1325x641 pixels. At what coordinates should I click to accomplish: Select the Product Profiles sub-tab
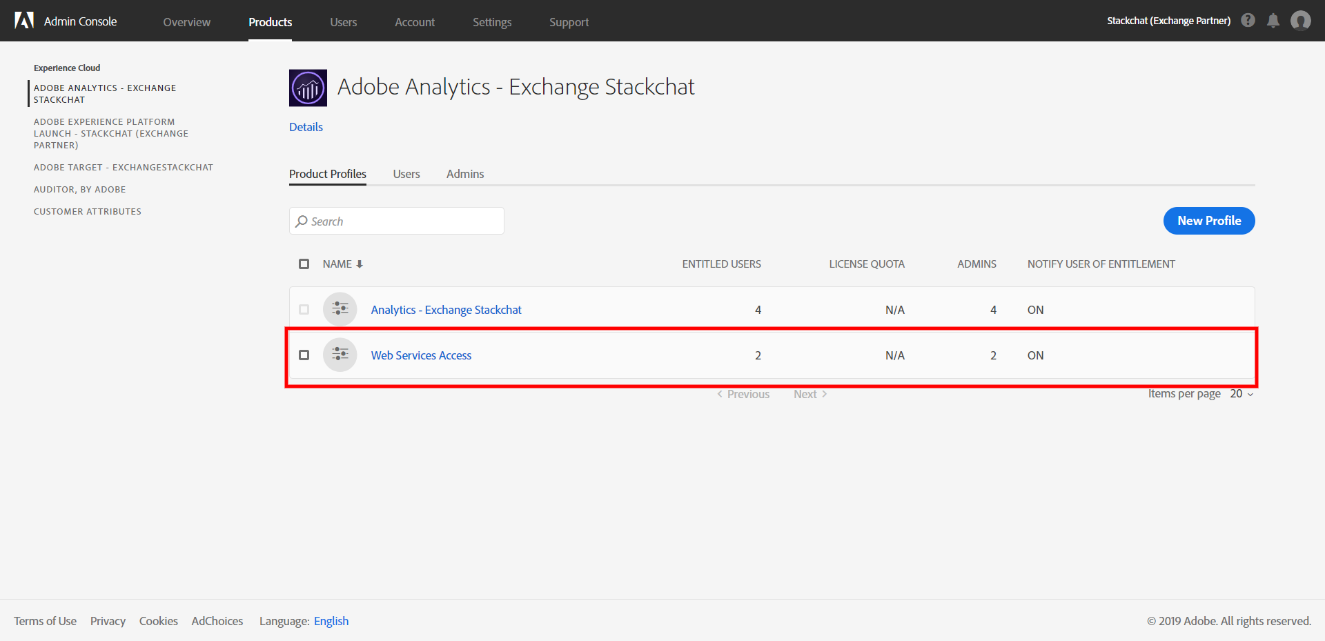tap(328, 174)
